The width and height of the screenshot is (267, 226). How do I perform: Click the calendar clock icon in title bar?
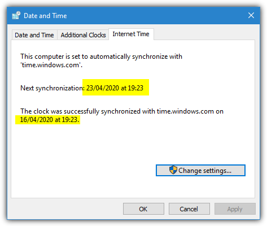(16, 15)
